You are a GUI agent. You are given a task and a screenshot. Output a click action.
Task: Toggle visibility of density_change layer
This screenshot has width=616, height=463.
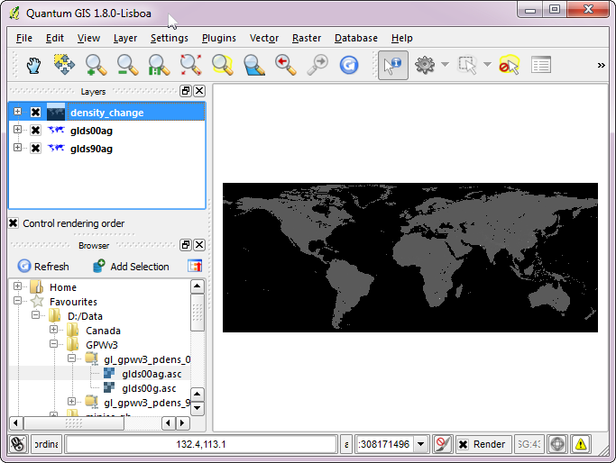click(x=35, y=113)
